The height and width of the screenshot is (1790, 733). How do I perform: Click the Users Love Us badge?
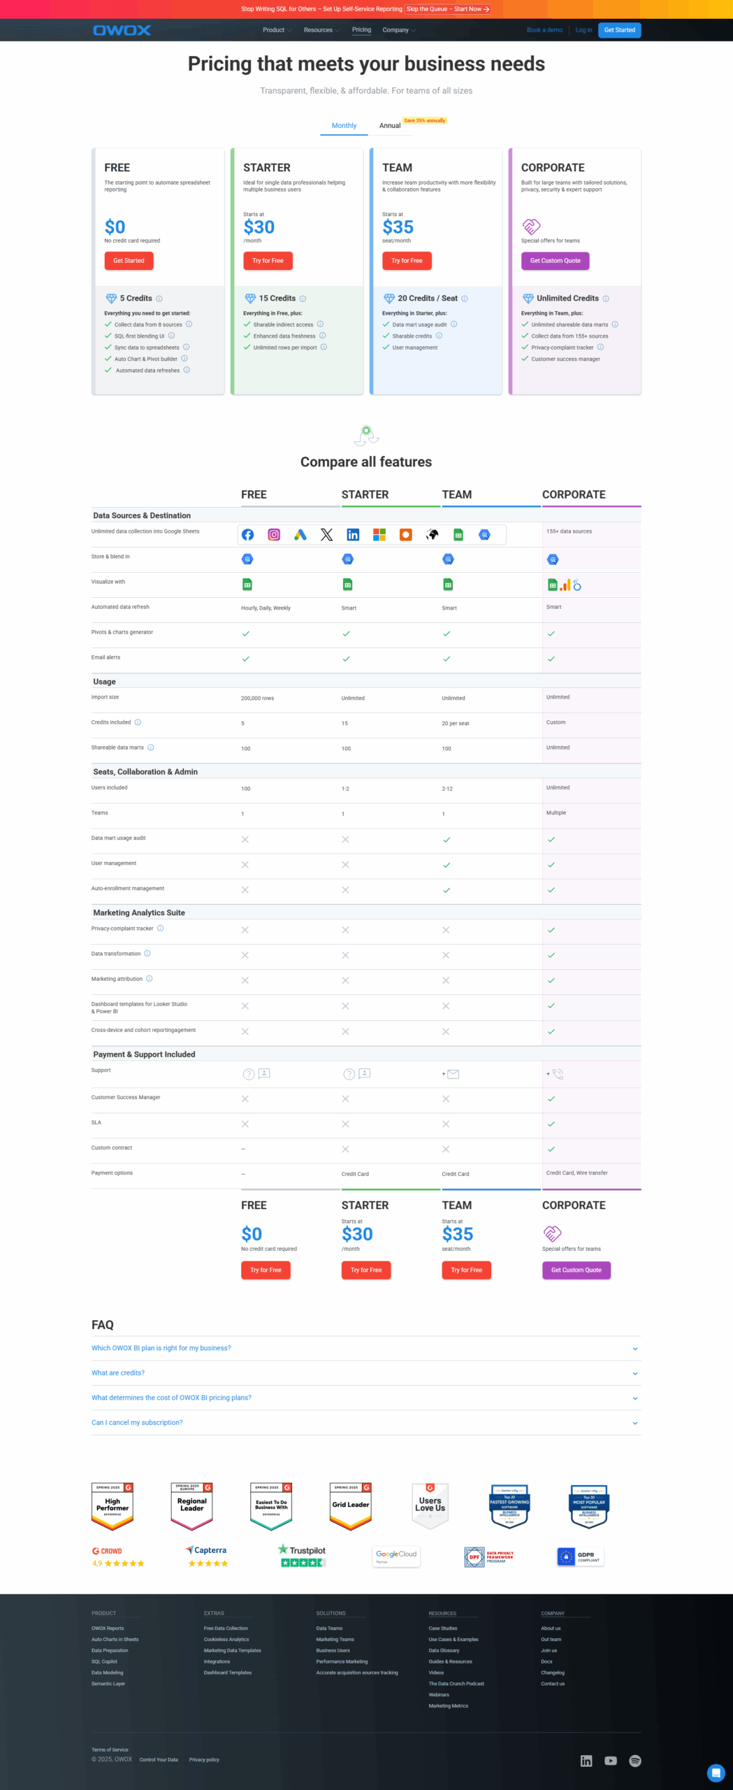[430, 1507]
